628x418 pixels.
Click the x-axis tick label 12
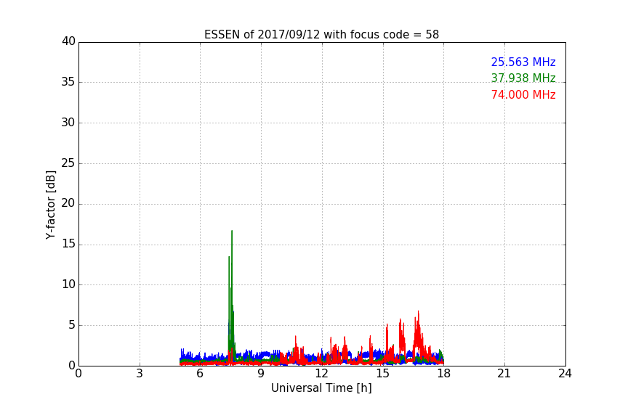(x=321, y=374)
